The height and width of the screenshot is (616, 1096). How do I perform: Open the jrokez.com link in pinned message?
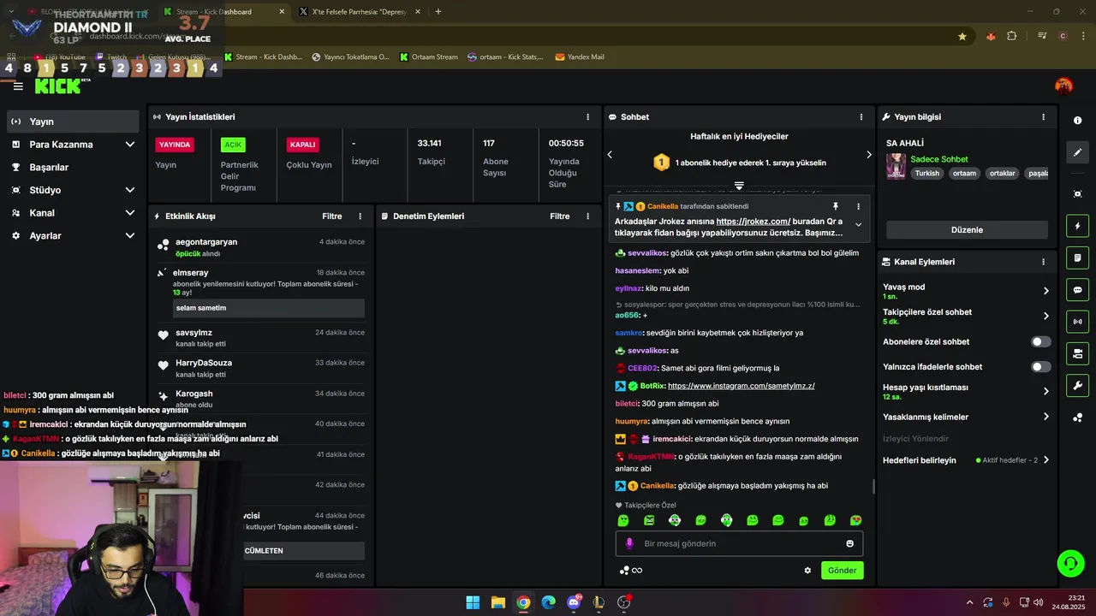coord(753,222)
